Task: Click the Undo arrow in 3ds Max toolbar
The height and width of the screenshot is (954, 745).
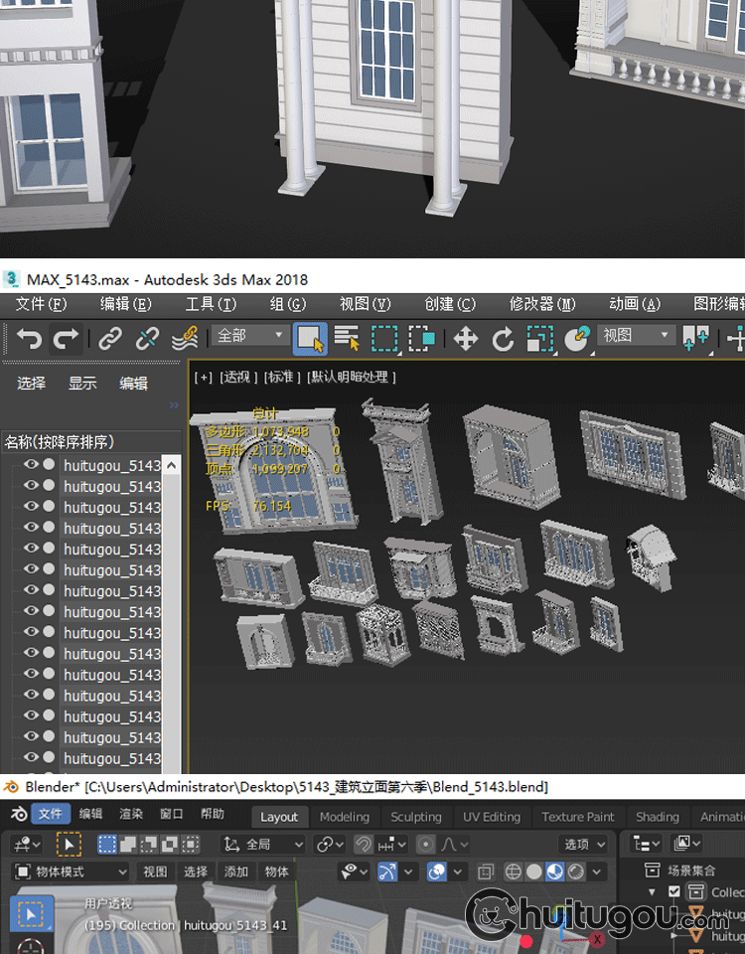Action: tap(30, 339)
